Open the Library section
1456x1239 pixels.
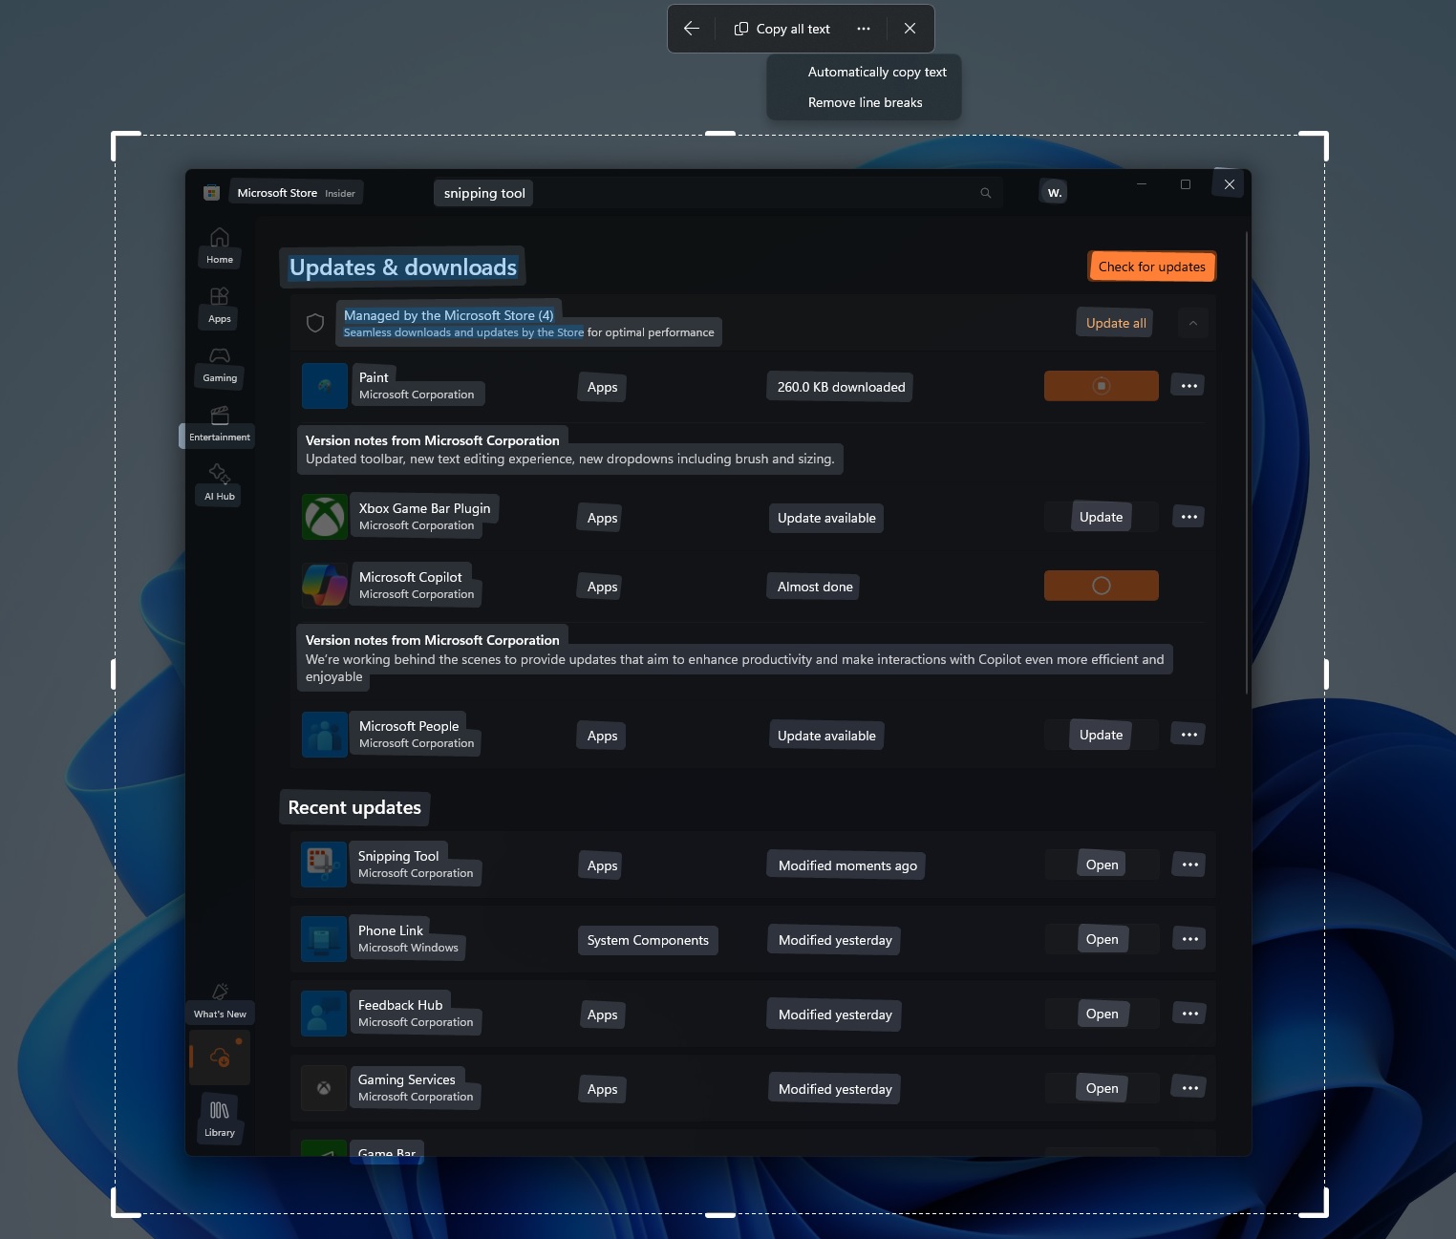219,1118
